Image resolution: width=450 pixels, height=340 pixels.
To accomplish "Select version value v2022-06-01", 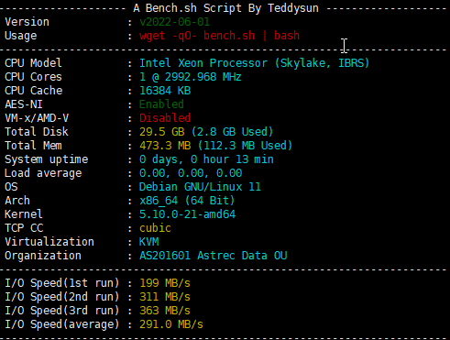I will 174,22.
